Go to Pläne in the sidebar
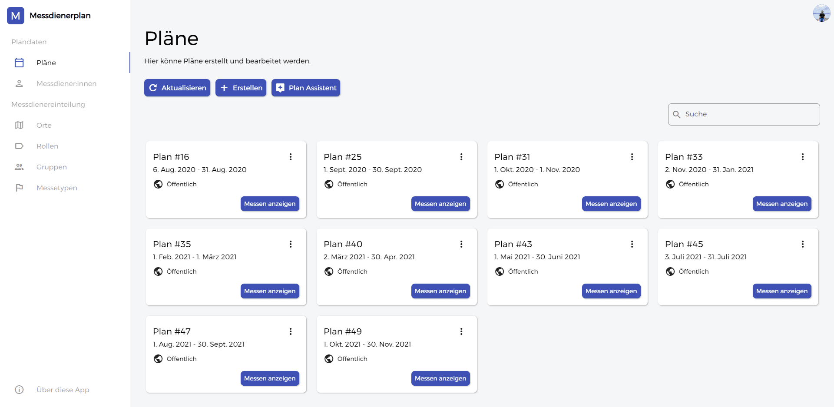Image resolution: width=834 pixels, height=407 pixels. click(x=46, y=63)
